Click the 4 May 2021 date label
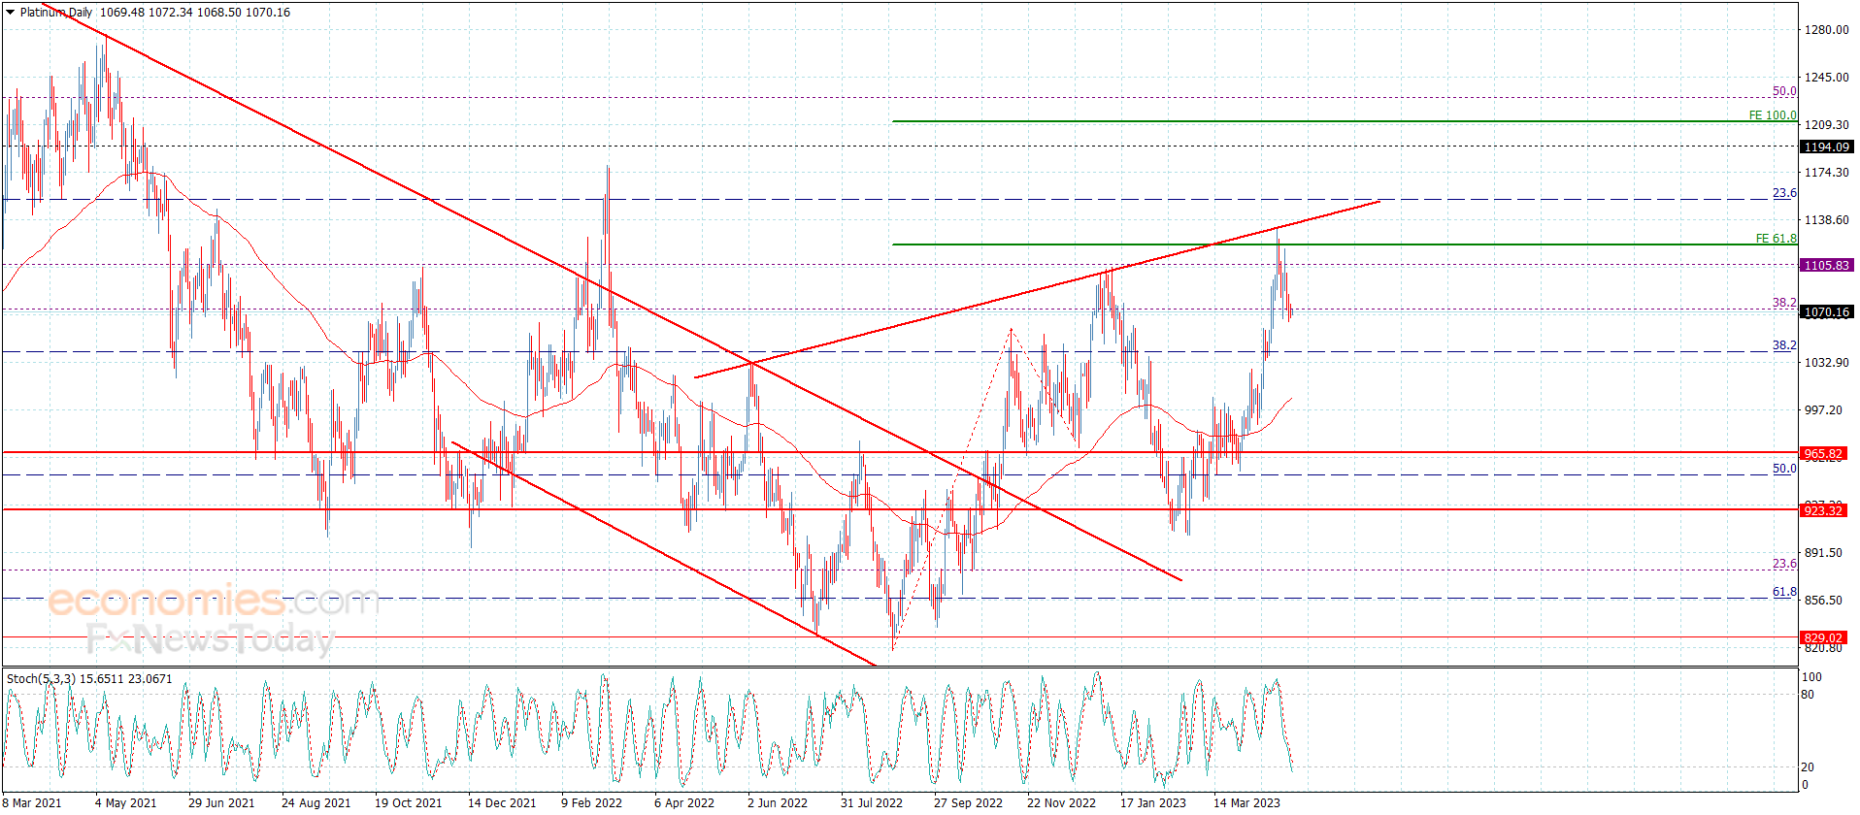This screenshot has height=815, width=1860. 126,802
